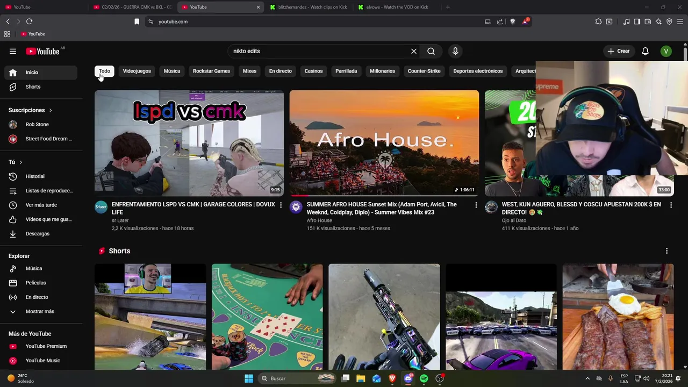
Task: Open YouTube notifications bell
Action: (646, 51)
